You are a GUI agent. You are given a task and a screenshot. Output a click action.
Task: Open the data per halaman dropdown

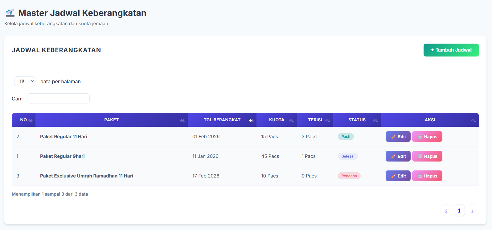click(25, 81)
